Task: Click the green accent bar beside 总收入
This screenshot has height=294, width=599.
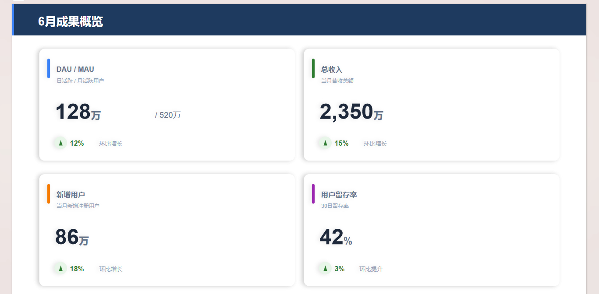Action: [313, 68]
